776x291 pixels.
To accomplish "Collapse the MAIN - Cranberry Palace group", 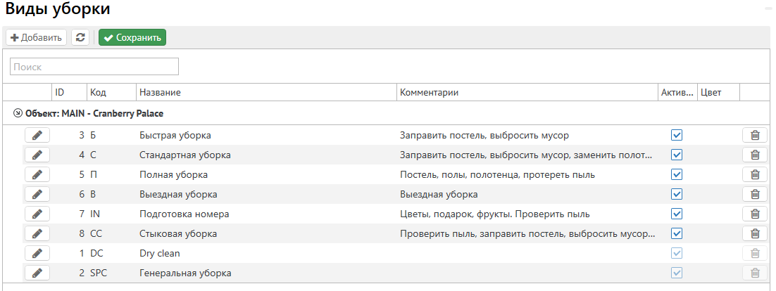I will [x=18, y=112].
